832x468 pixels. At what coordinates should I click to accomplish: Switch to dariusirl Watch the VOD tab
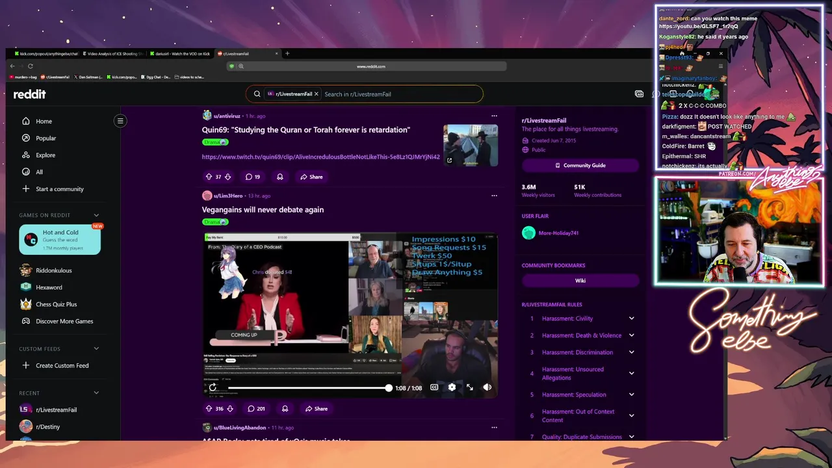pyautogui.click(x=181, y=53)
